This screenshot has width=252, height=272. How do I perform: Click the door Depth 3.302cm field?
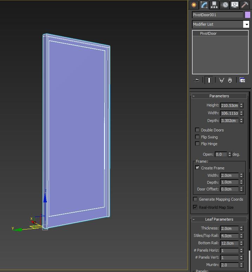point(229,121)
